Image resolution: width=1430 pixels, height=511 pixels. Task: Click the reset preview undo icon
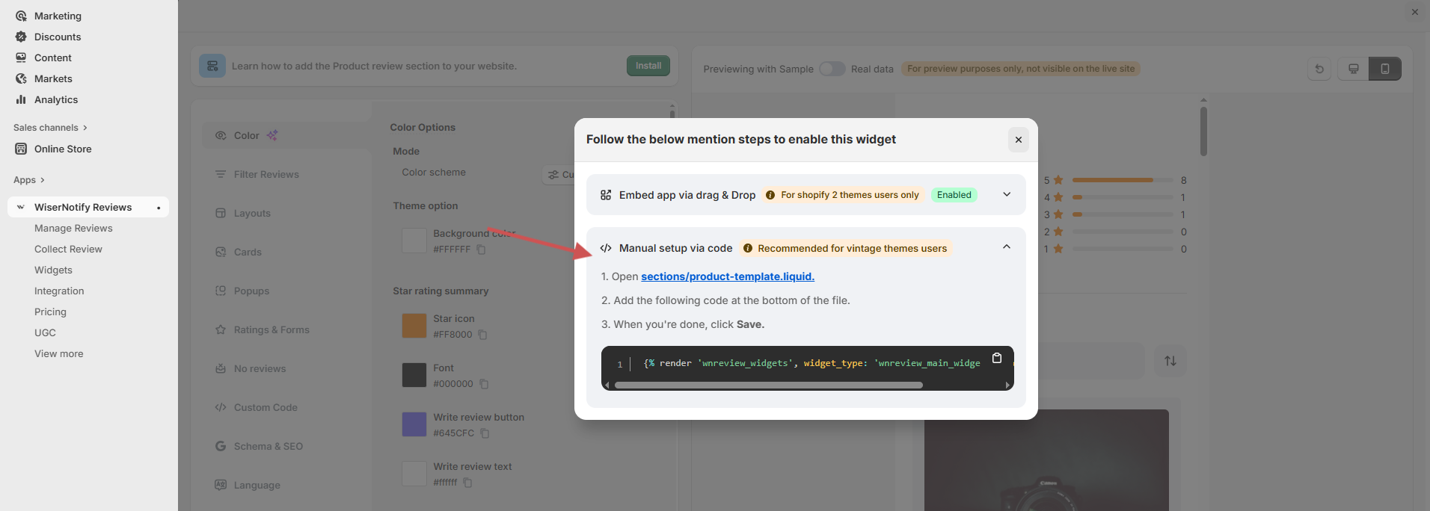pos(1319,69)
